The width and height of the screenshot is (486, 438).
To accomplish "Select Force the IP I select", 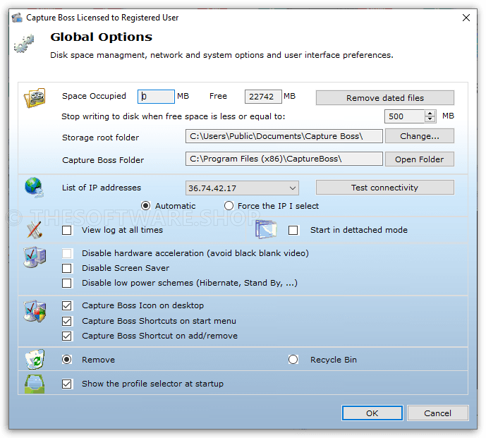I will tap(229, 206).
